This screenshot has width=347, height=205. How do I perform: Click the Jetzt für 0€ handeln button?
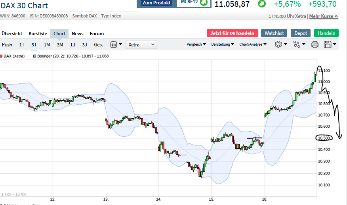(232, 33)
